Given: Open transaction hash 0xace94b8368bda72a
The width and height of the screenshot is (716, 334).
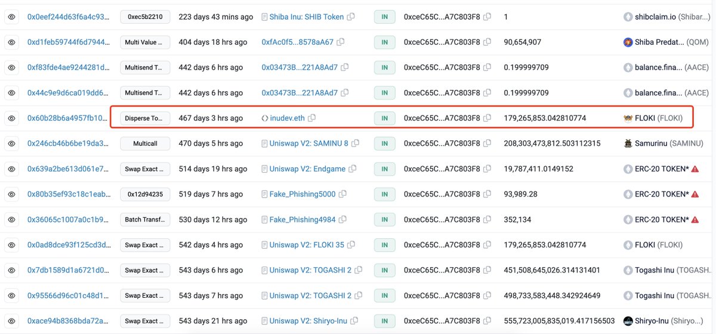Looking at the screenshot, I should 68,321.
